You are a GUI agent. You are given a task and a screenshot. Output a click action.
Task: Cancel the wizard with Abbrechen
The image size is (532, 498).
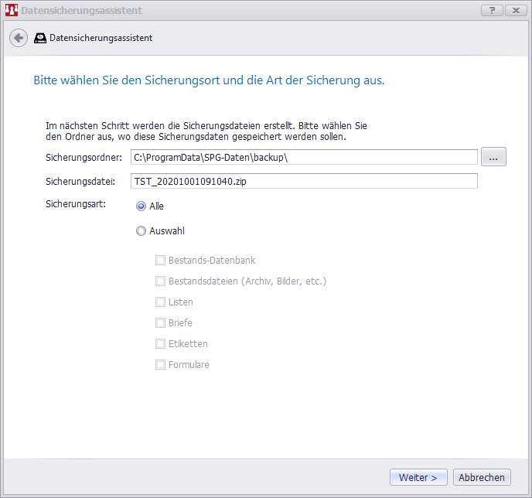coord(482,478)
